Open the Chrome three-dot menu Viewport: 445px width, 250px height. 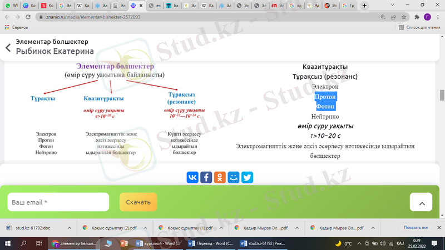point(438,17)
